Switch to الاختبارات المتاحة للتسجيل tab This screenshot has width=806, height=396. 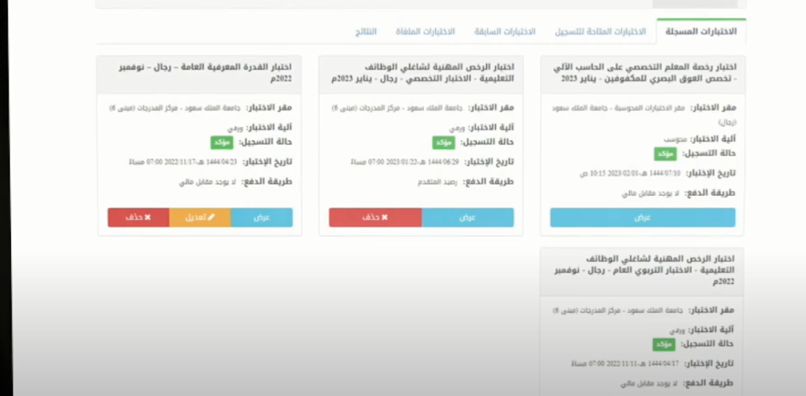(x=601, y=32)
